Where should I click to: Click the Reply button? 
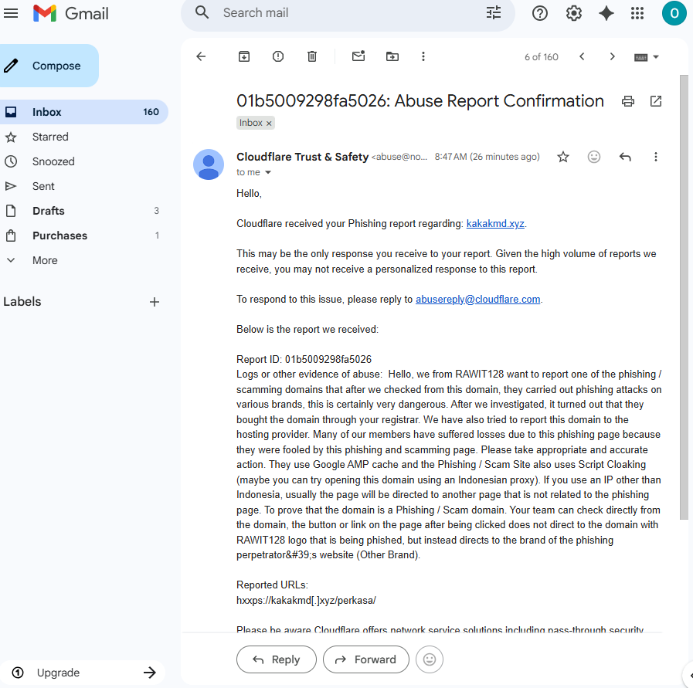pos(277,659)
